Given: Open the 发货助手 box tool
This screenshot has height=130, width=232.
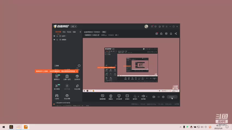Looking at the screenshot, I should pos(77,77).
